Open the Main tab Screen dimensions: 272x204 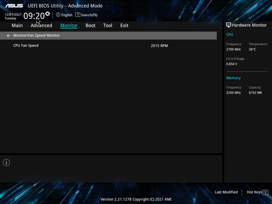17,25
